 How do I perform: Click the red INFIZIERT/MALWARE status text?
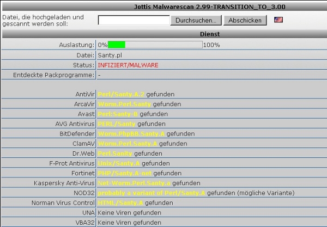point(128,65)
